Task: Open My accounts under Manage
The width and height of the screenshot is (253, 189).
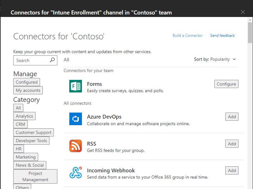Action: click(28, 90)
